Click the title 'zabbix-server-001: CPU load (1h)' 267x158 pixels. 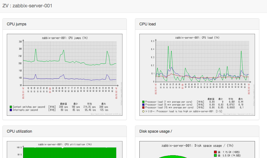[197, 38]
